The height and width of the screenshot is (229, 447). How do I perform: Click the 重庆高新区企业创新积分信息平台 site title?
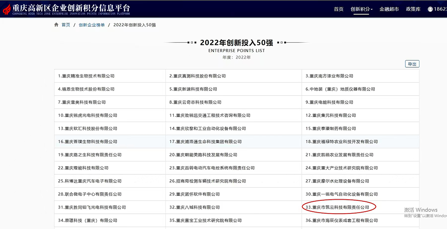72,7
